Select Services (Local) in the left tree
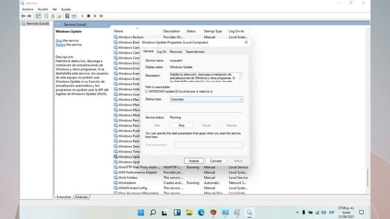 (38, 24)
